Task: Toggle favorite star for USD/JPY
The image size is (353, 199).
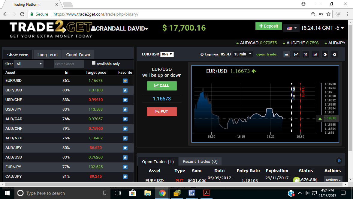Action: pyautogui.click(x=125, y=109)
